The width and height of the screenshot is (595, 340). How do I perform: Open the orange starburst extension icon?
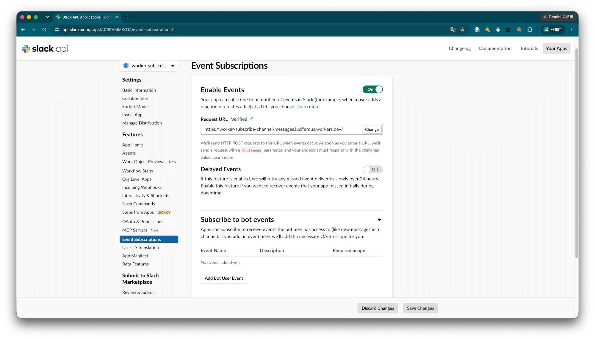coord(519,30)
